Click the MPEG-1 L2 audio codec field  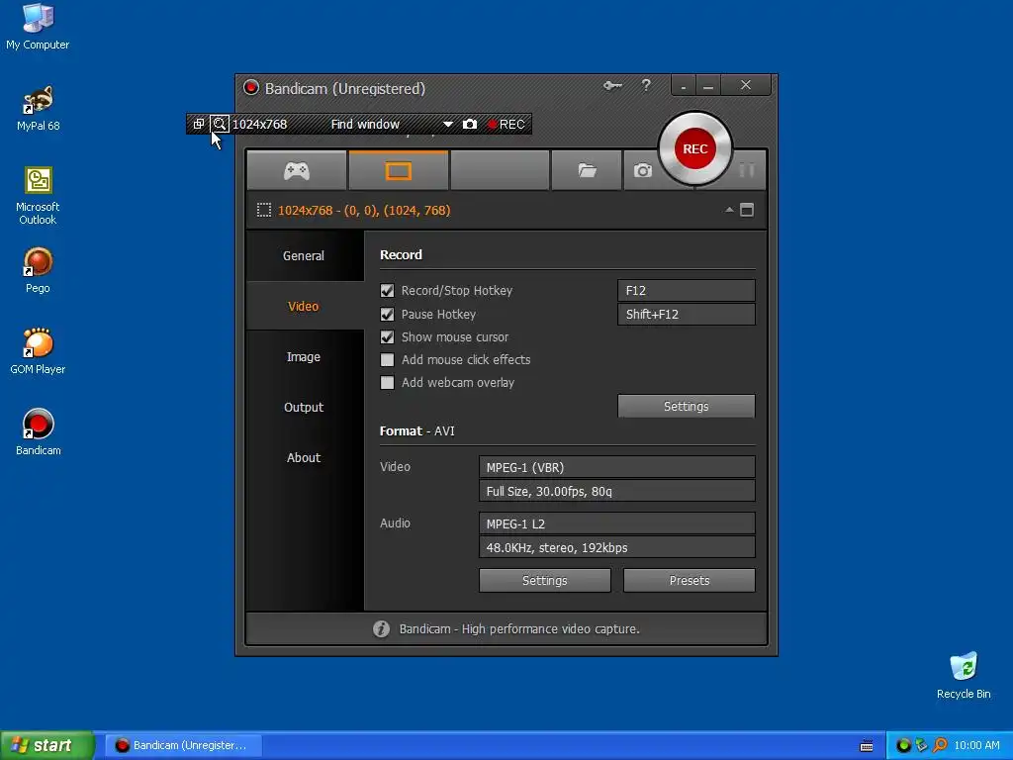[x=617, y=523]
